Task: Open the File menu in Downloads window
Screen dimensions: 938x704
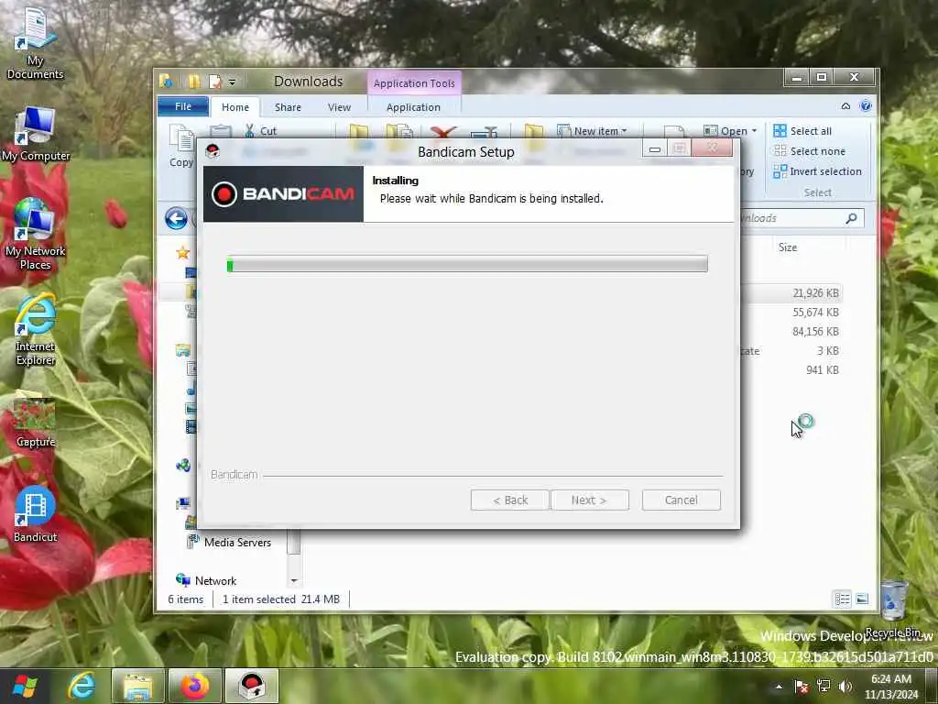Action: [183, 106]
